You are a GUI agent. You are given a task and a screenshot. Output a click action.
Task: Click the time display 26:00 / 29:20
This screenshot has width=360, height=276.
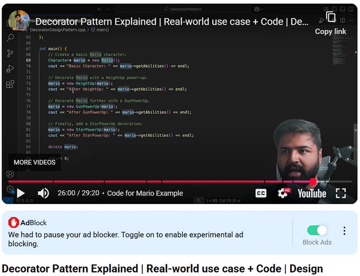[x=78, y=193]
